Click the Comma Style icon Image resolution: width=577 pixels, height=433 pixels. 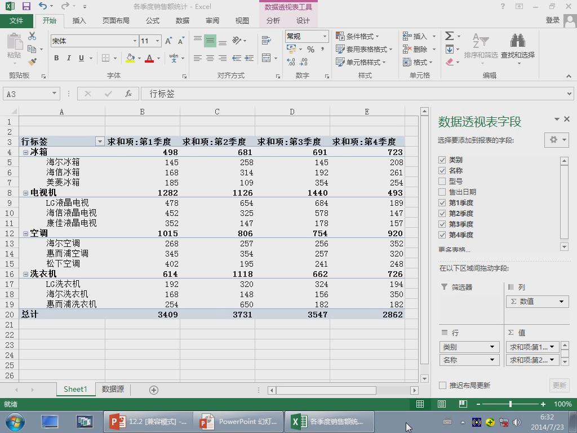[323, 50]
